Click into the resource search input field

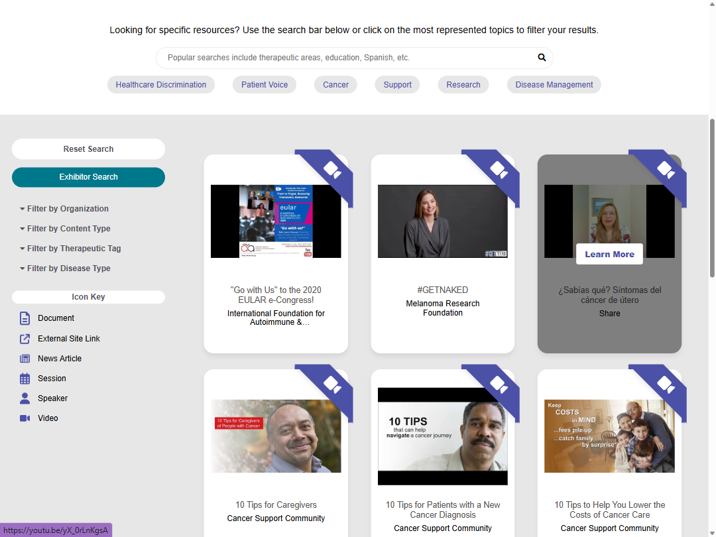(348, 58)
